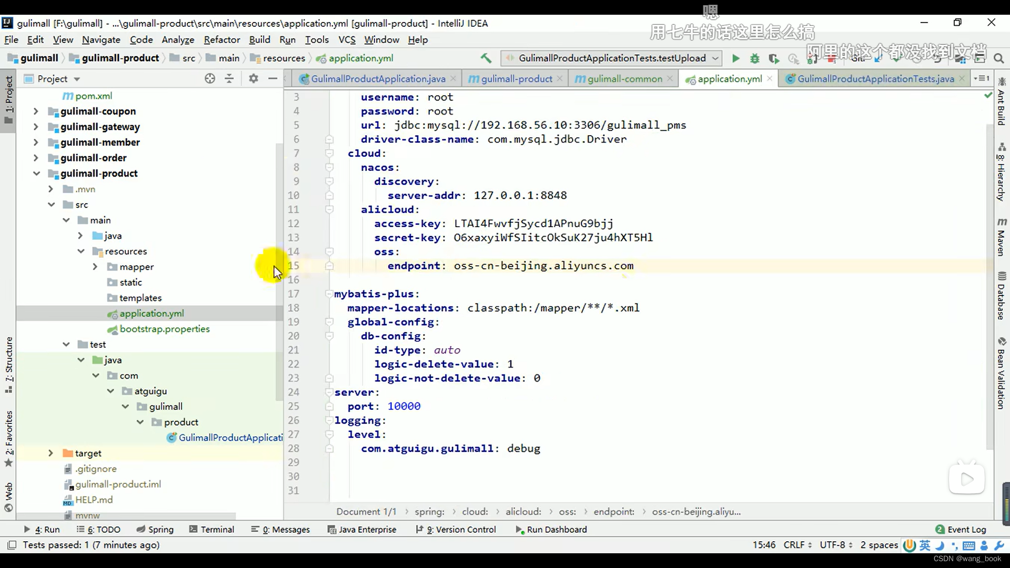Run with Coverage shield icon
Image resolution: width=1010 pixels, height=568 pixels.
click(773, 58)
